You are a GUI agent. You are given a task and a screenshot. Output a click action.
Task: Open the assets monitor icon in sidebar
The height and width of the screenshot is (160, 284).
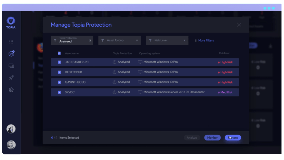(11, 66)
